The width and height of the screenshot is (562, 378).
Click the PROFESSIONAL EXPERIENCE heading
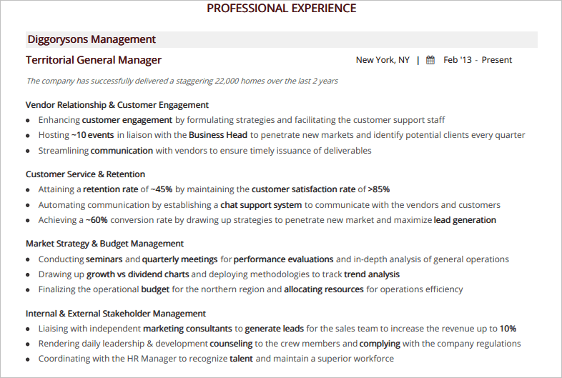click(281, 9)
